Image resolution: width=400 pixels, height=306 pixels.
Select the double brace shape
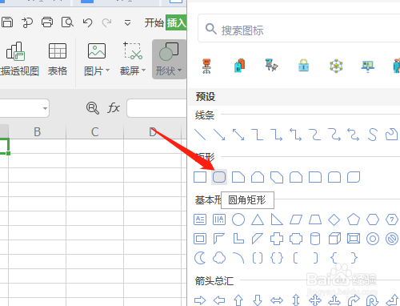[277, 258]
